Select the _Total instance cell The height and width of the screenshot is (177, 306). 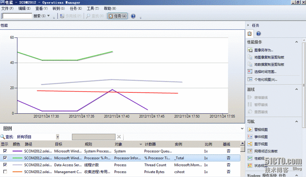pos(179,158)
